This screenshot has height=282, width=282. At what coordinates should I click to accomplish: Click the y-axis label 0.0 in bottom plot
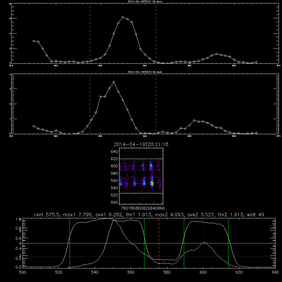tap(19, 267)
